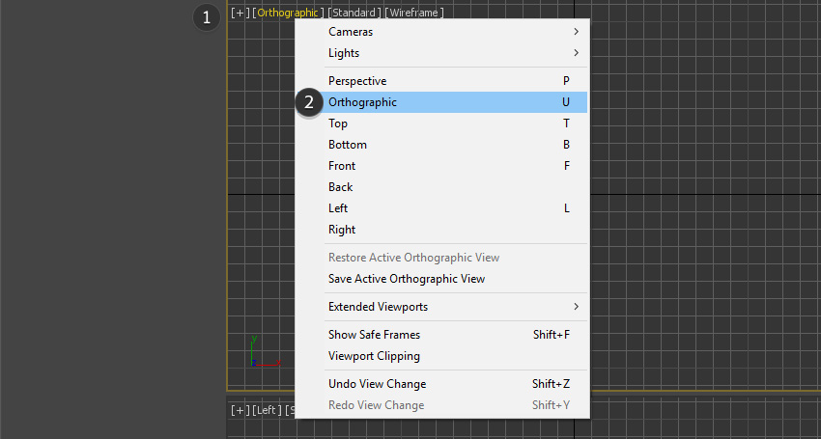Open the Standard shading label menu
Screen dimensions: 821x439
(x=353, y=14)
